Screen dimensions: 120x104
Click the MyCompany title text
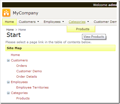click(26, 13)
